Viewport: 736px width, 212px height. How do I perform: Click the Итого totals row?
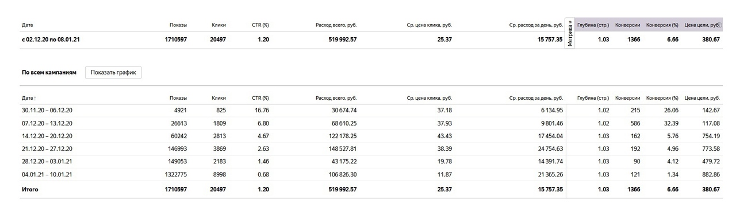pyautogui.click(x=371, y=189)
